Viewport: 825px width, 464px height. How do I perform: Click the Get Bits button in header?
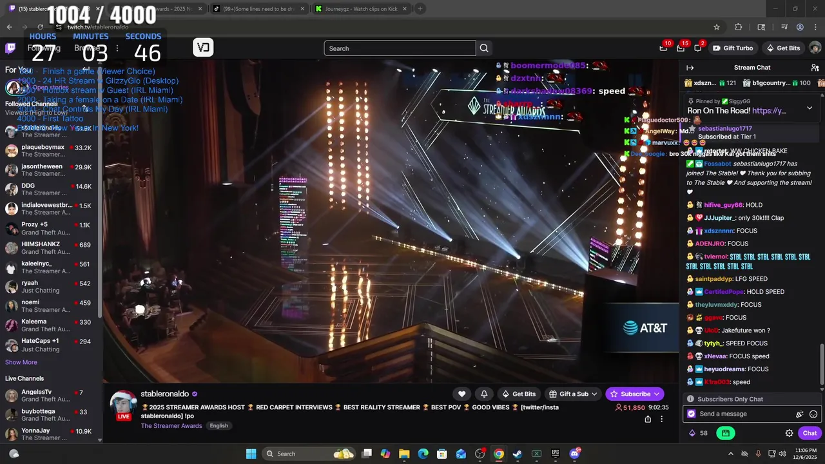(782, 48)
